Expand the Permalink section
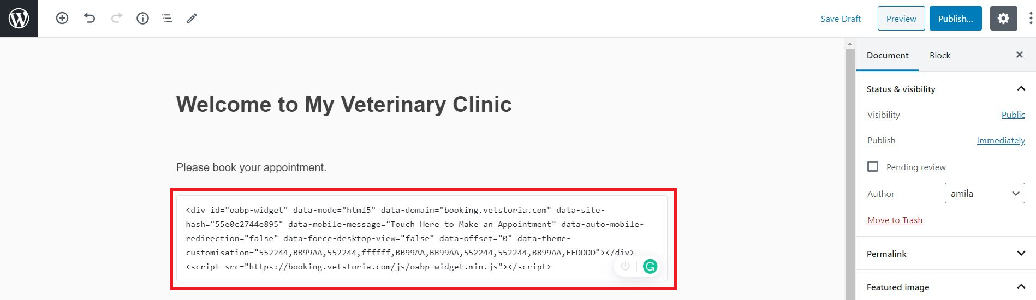1036x300 pixels. coord(1021,253)
